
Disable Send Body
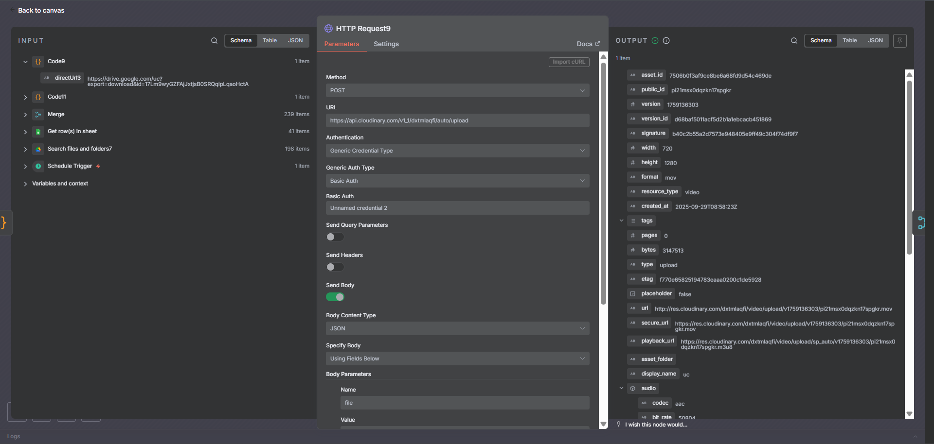pyautogui.click(x=335, y=296)
